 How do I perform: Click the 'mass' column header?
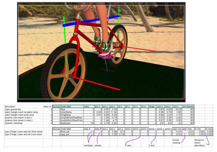click(x=89, y=107)
